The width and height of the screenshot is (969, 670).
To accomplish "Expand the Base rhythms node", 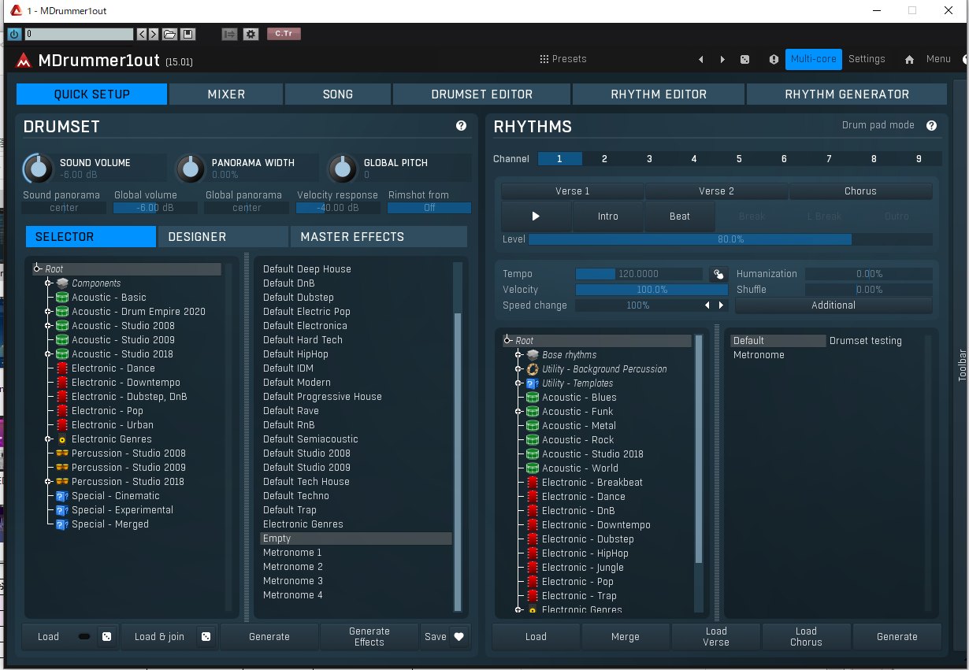I will (x=518, y=355).
